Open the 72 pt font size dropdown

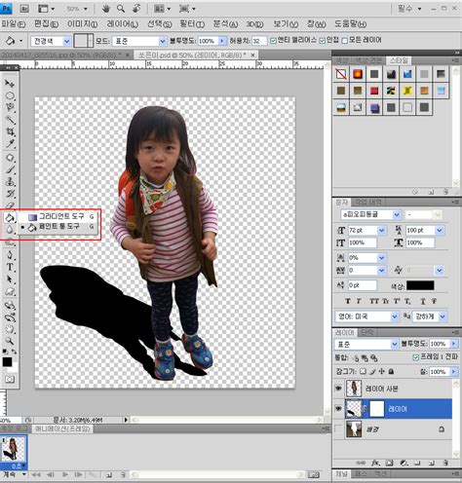(x=382, y=230)
